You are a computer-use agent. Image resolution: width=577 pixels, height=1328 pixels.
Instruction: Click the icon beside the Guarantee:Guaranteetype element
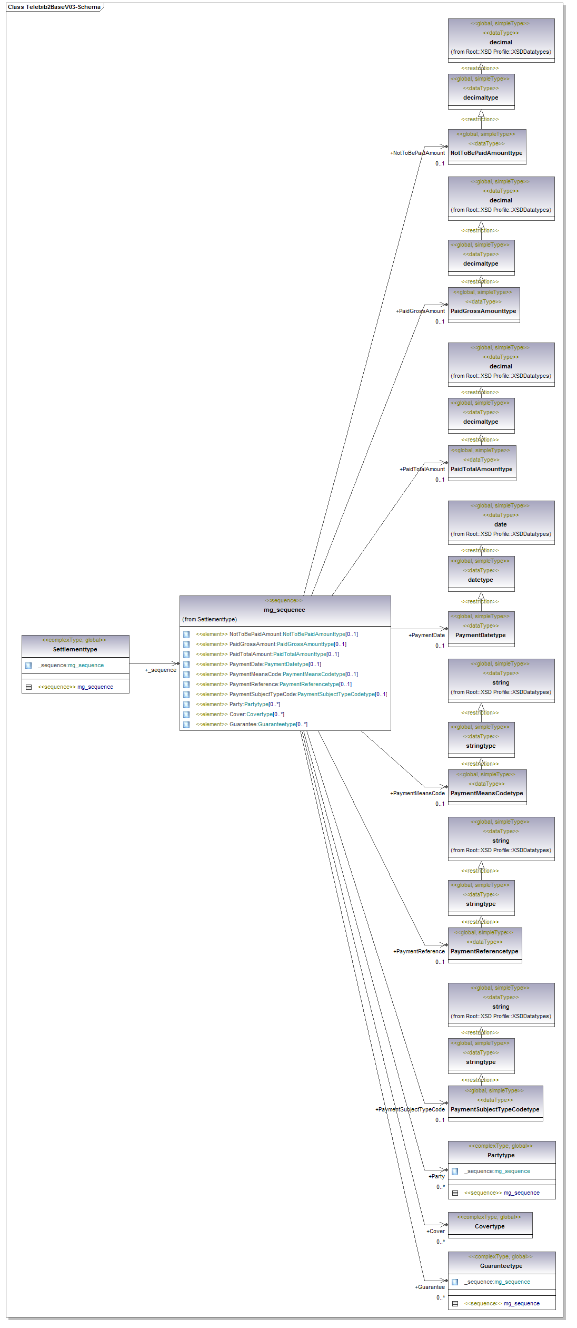click(186, 725)
